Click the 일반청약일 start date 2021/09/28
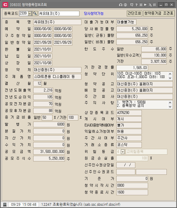 (43, 43)
